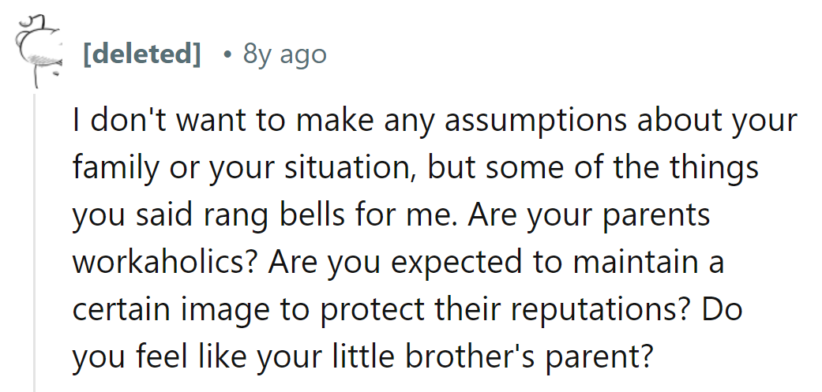822x392 pixels.
Task: Click the word "Do" ending the fifth line
Action: [721, 309]
